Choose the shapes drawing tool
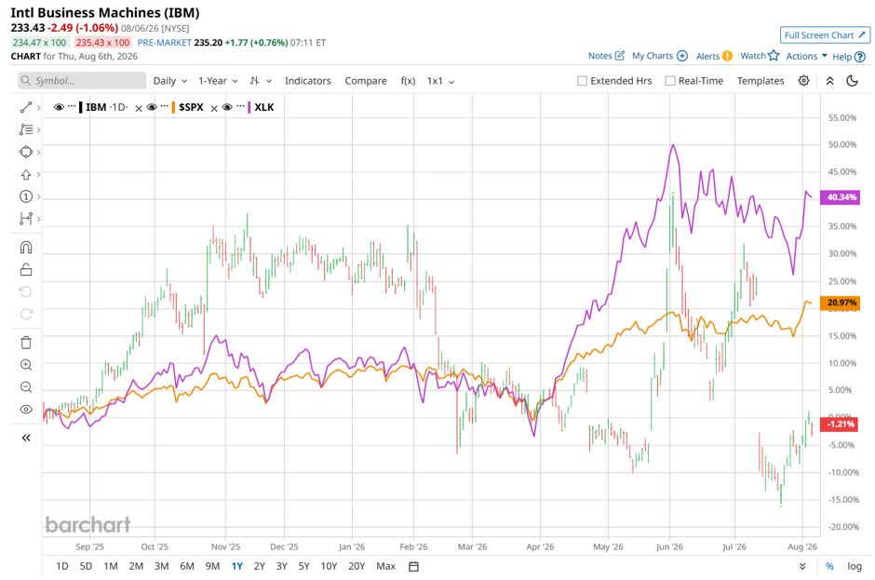 [x=26, y=152]
